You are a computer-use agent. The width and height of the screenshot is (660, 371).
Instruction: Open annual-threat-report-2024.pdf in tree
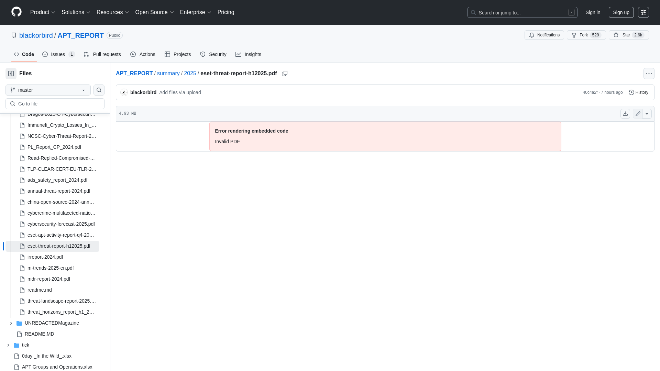tap(58, 191)
